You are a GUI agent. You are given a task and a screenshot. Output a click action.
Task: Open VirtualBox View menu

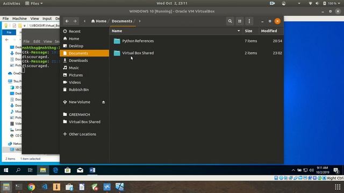point(34,19)
